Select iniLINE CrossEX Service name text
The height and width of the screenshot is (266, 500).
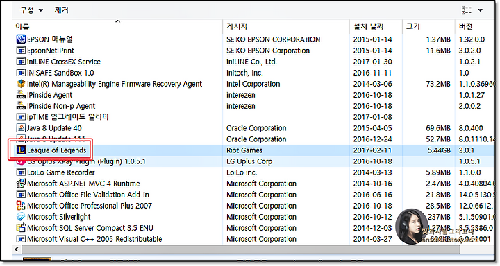(64, 62)
